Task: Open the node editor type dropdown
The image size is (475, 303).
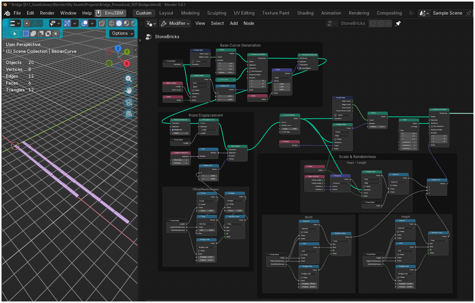Action: (151, 23)
